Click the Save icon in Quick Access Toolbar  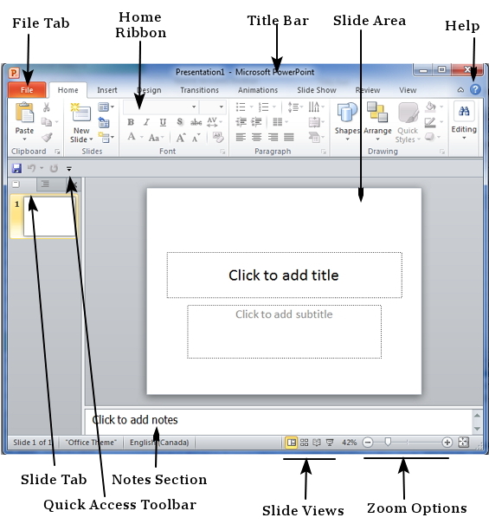pos(16,168)
